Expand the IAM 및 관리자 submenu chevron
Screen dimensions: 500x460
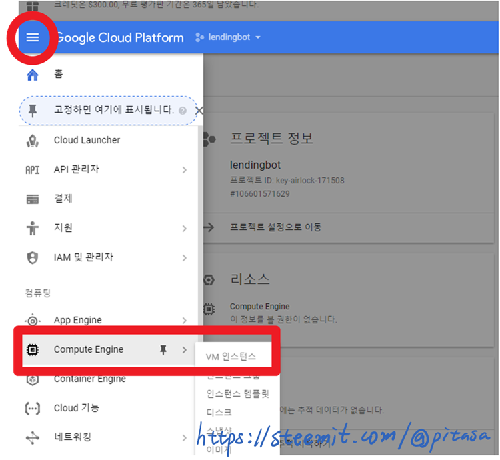point(184,258)
